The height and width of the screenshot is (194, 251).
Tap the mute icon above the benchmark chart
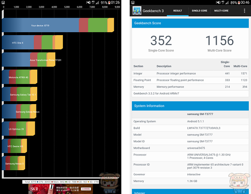pos(88,3)
